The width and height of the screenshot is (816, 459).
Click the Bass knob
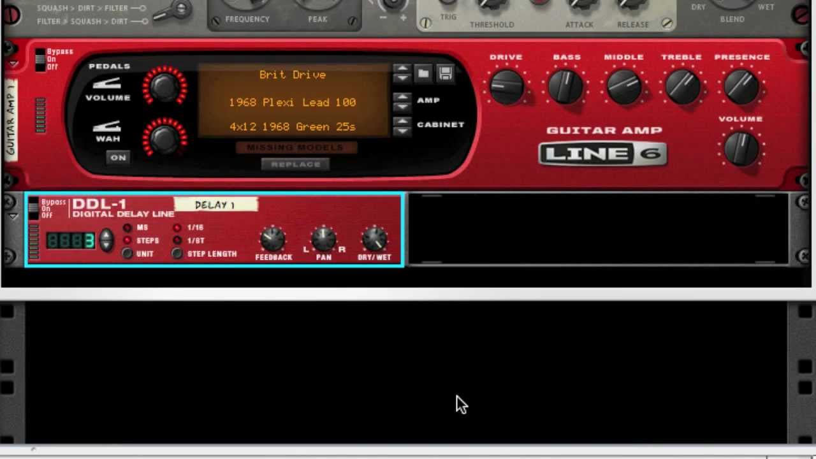565,87
